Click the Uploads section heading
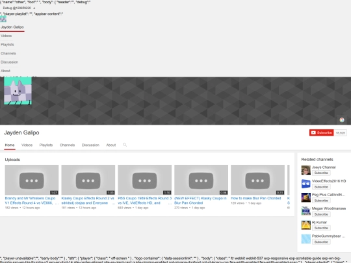Viewport: 351px width, 263px height. coord(12,160)
